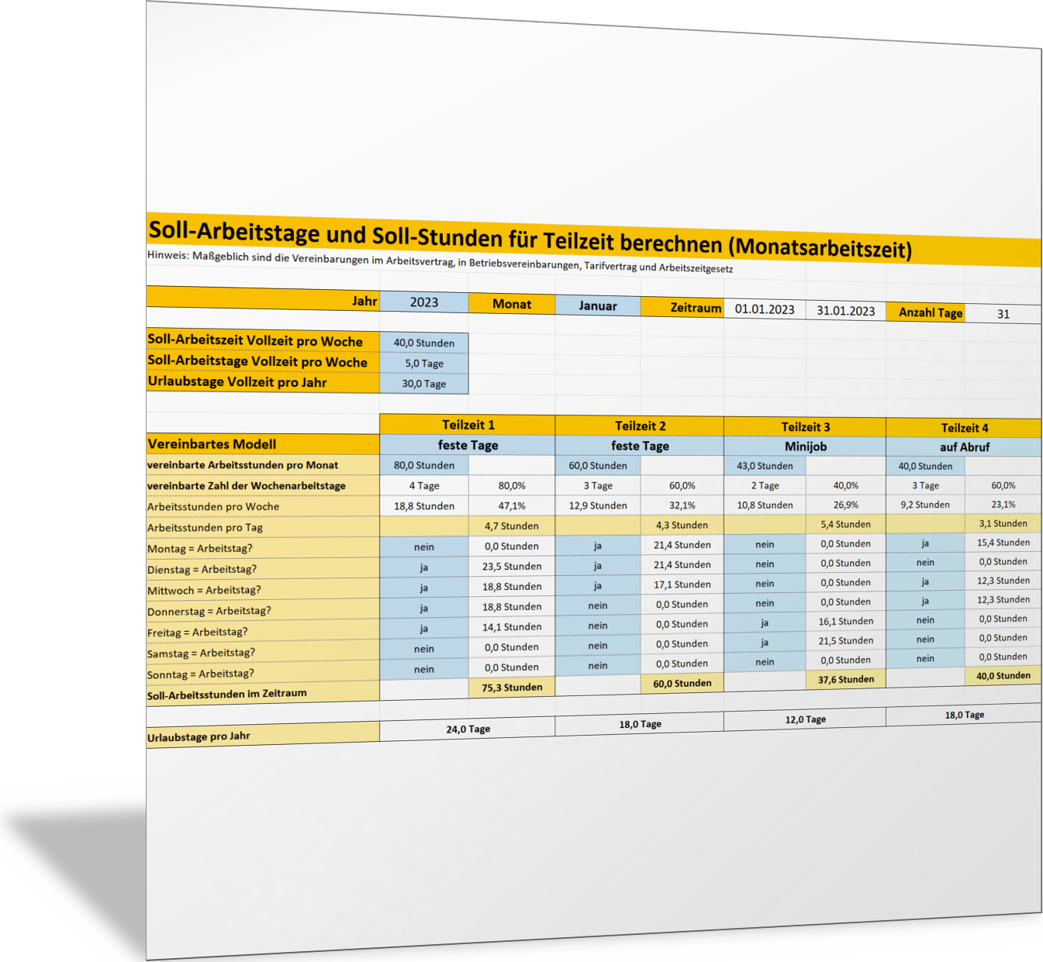This screenshot has width=1043, height=962.
Task: Click 'Soll-Arbeitszeit Vollzeit pro Woche' label
Action: point(263,340)
